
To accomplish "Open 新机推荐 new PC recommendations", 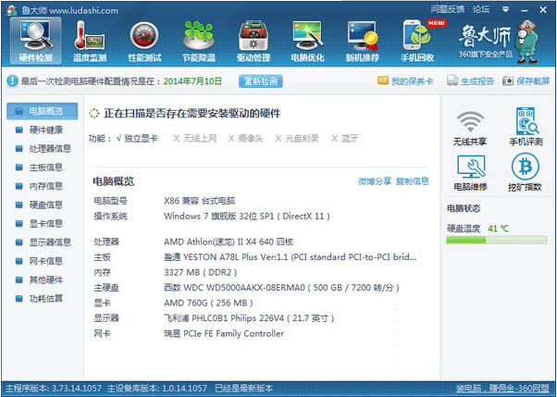I will pos(363,41).
